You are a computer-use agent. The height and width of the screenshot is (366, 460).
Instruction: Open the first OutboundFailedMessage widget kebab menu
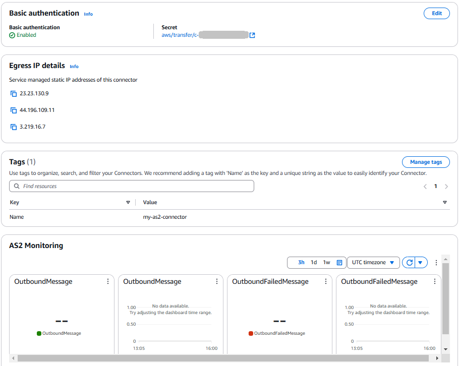click(325, 281)
